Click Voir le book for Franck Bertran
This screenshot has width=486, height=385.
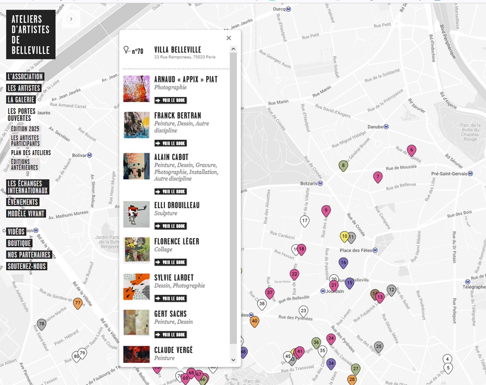pyautogui.click(x=171, y=143)
